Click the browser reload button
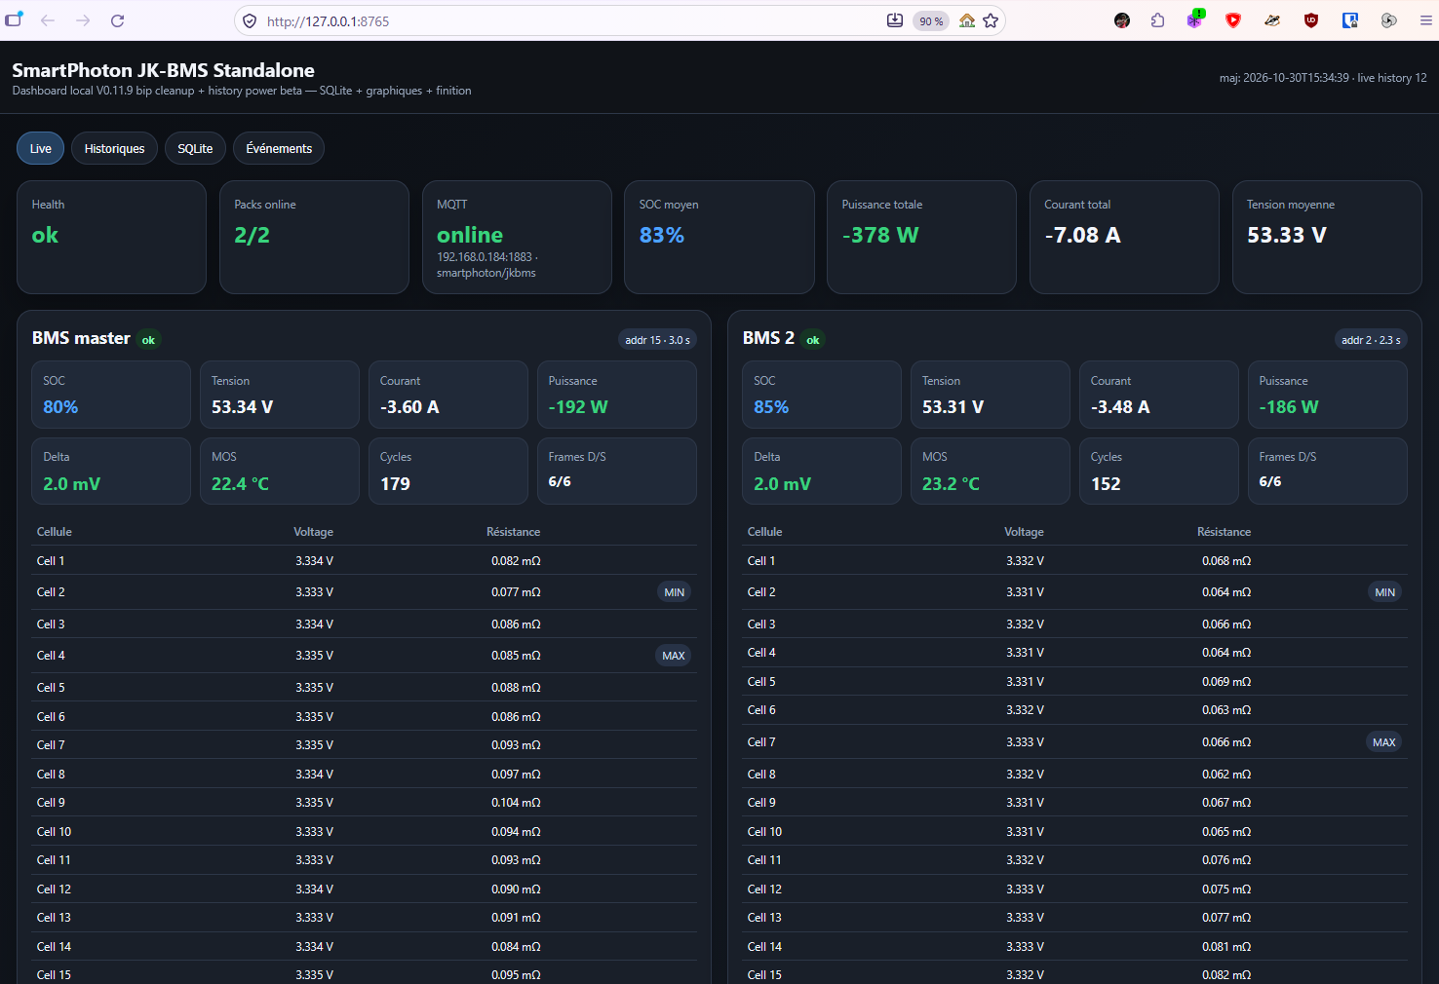 (x=117, y=20)
